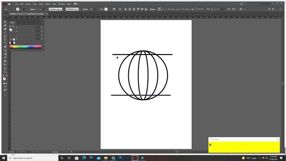
Task: Open the Object menu
Action: tap(28, 4)
